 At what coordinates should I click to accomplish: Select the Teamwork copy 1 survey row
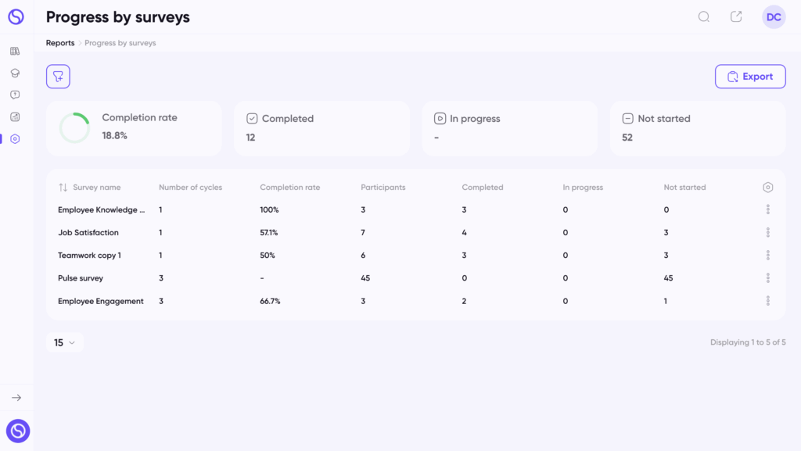pos(415,255)
